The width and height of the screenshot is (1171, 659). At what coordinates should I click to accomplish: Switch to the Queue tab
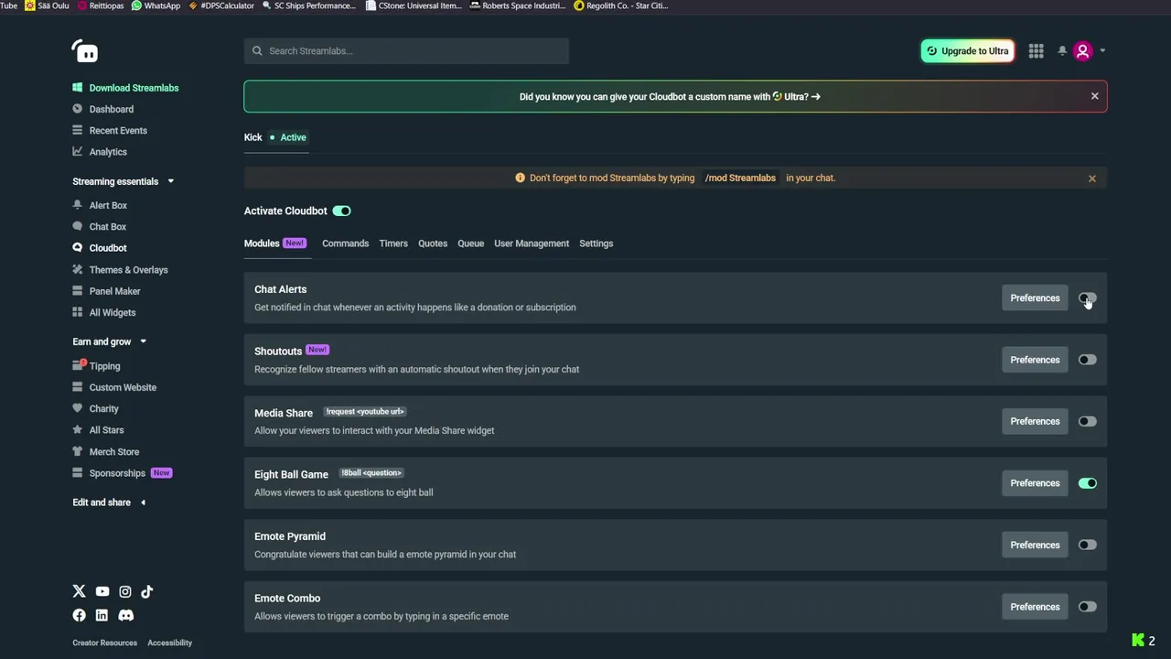pos(470,243)
